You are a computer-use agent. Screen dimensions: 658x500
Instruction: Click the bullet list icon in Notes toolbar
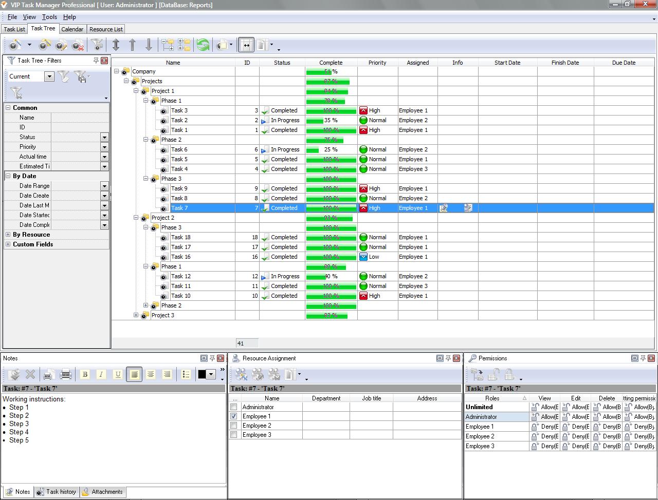[x=186, y=374]
